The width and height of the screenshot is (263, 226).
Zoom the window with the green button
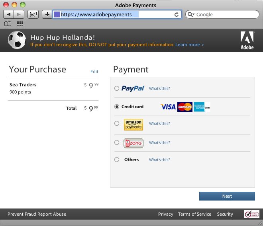pos(23,5)
